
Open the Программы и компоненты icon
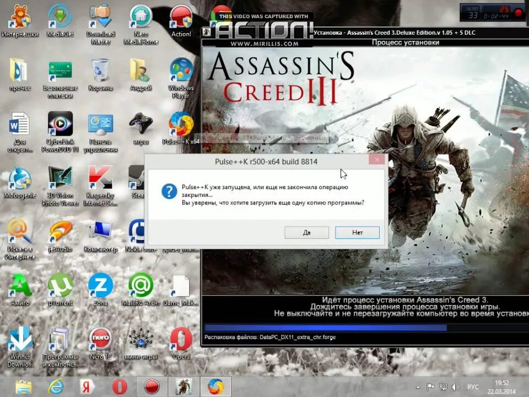[x=60, y=347]
